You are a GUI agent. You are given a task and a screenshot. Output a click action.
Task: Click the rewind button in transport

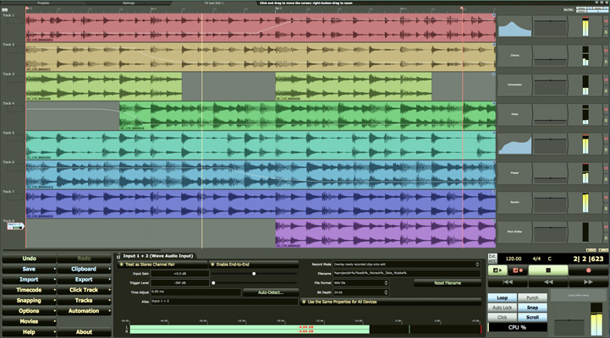[548, 281]
